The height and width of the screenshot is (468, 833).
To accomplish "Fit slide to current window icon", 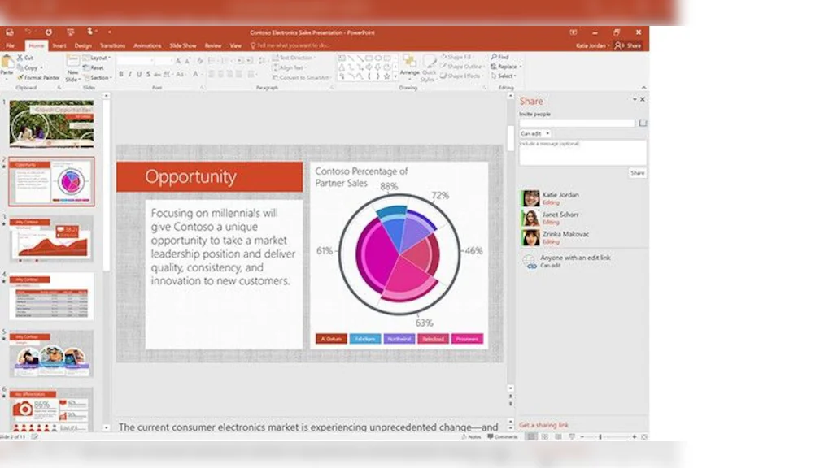I will (644, 436).
